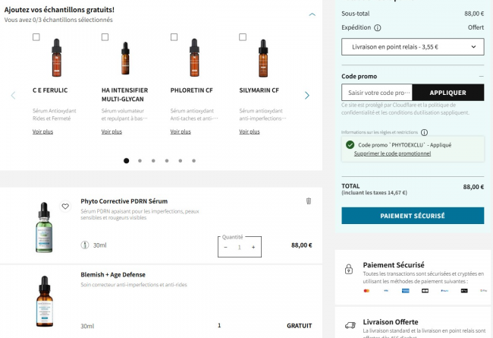Click the PAIEMENT SÉCURISÉ button
Screen dimensions: 493x338
(413, 216)
